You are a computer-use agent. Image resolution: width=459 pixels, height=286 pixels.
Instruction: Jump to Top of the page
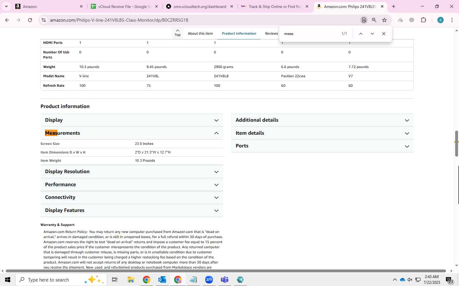tap(178, 33)
